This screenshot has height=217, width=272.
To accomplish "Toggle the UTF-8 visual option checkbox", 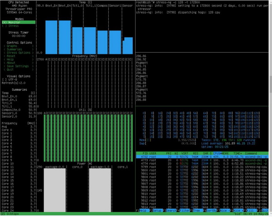I will pyautogui.click(x=10, y=79).
